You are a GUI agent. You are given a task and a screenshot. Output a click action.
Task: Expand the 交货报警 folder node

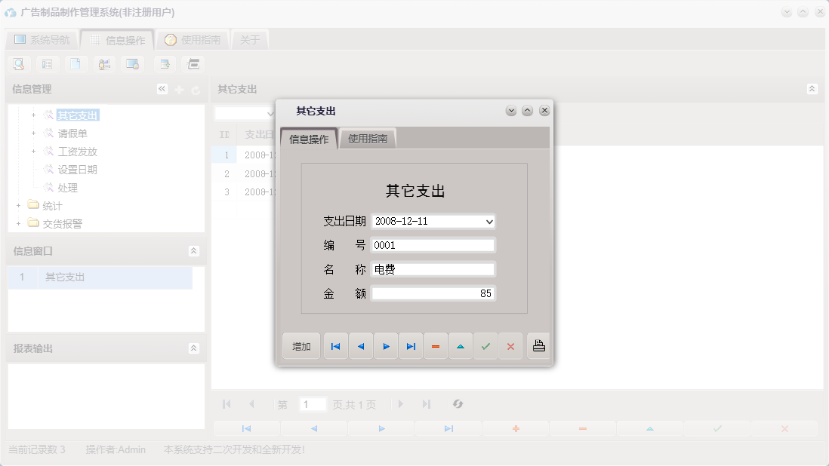coord(18,223)
